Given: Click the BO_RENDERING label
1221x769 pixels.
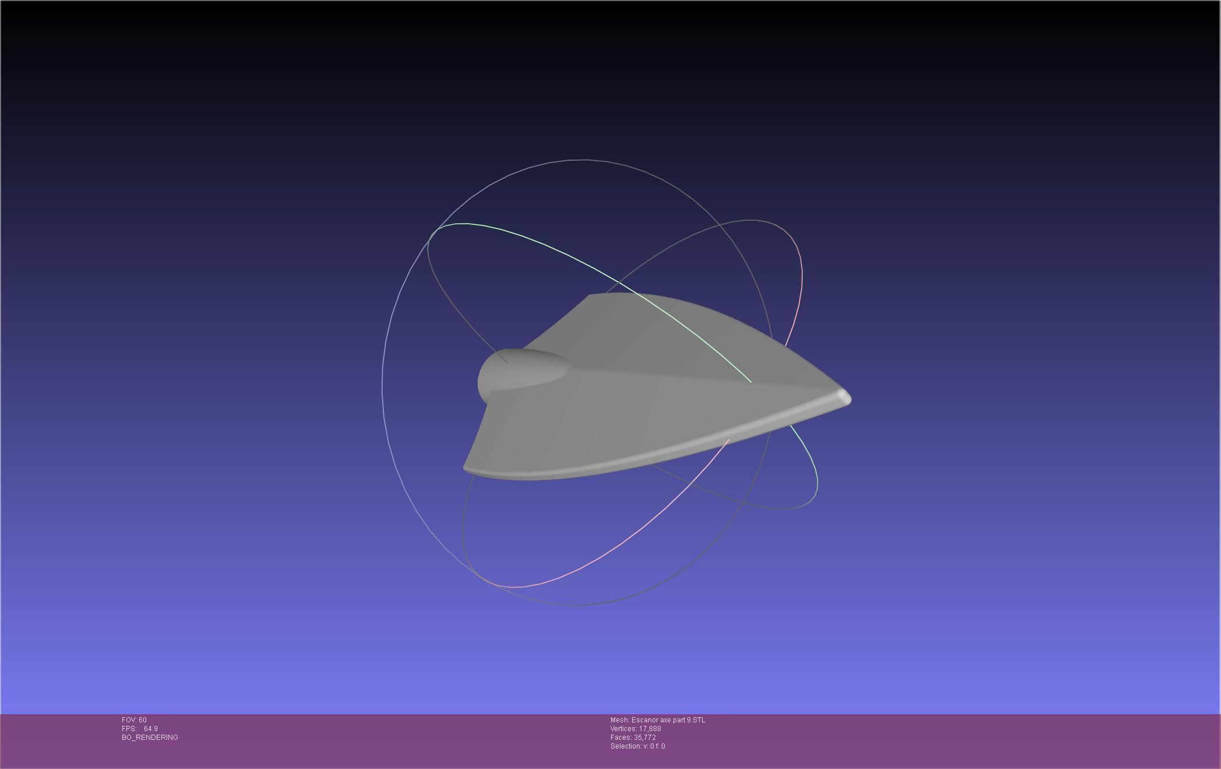Looking at the screenshot, I should pyautogui.click(x=150, y=738).
